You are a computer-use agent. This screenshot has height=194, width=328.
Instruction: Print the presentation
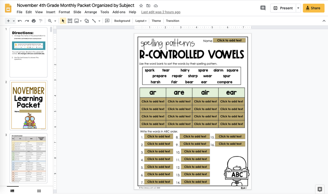tap(33, 21)
